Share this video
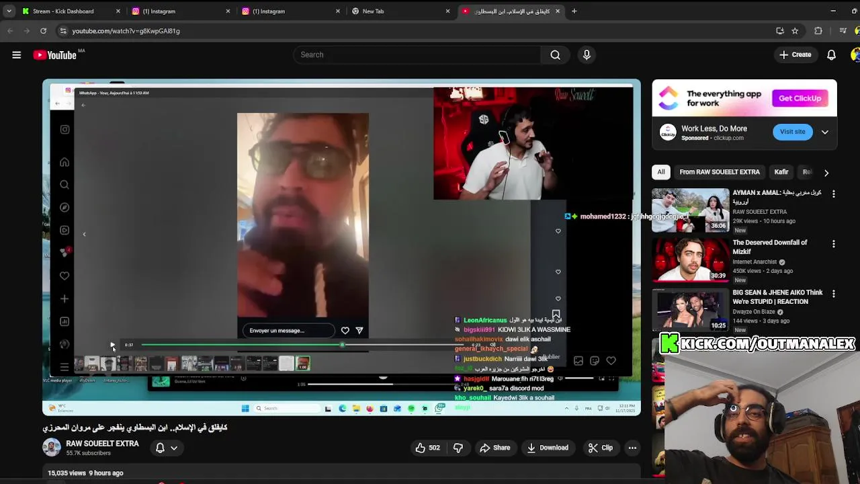 [x=494, y=448]
